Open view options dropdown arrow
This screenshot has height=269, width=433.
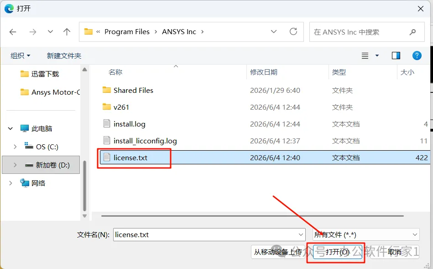coord(377,56)
